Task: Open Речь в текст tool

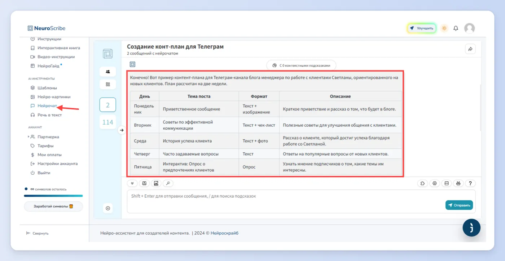Action: click(x=46, y=115)
